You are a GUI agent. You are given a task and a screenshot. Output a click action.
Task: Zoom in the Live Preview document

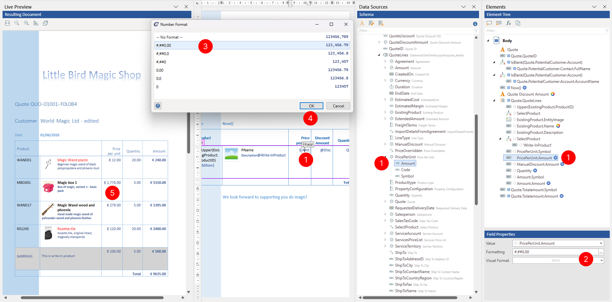[x=26, y=23]
